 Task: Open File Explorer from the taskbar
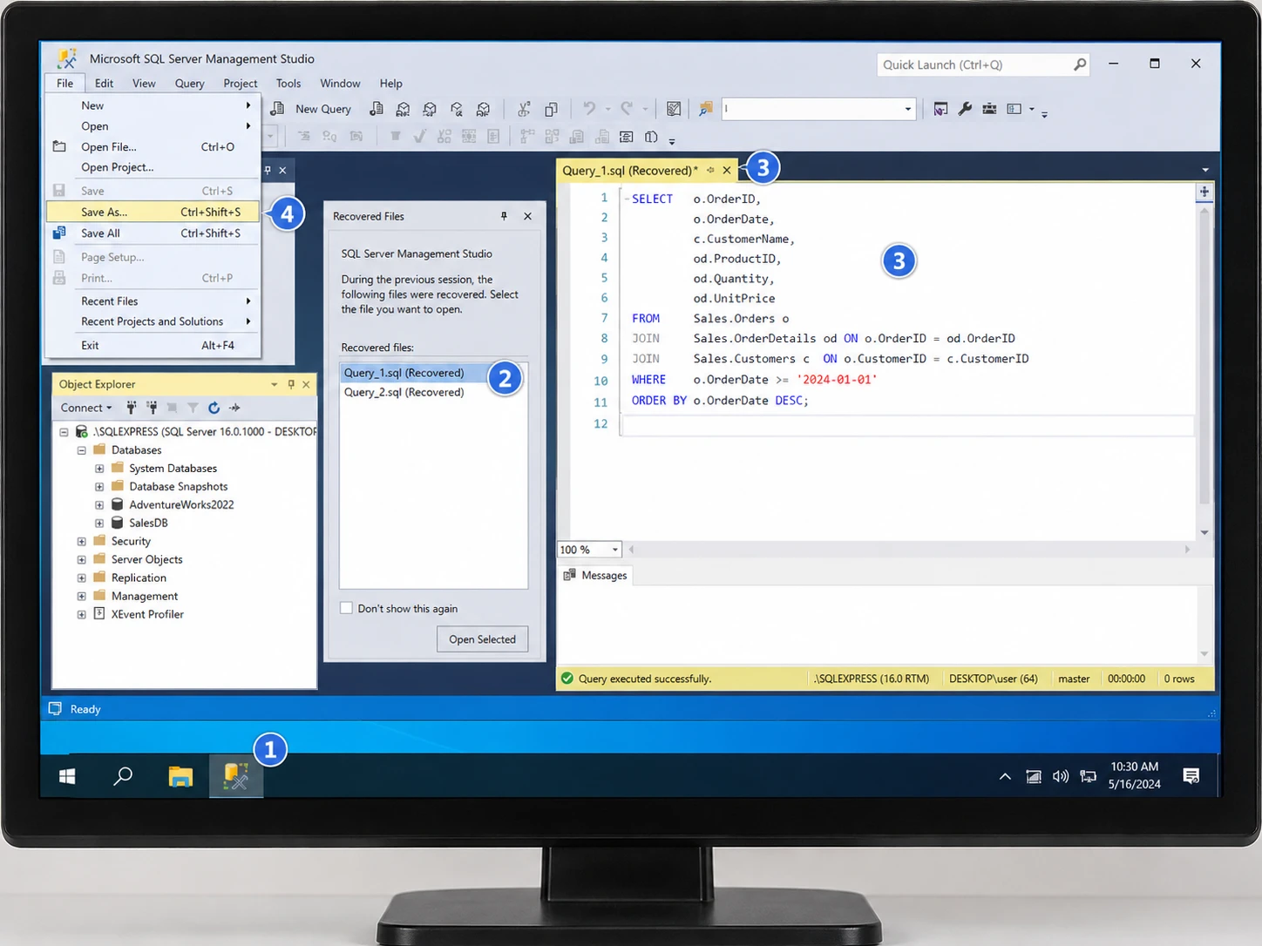(x=180, y=775)
